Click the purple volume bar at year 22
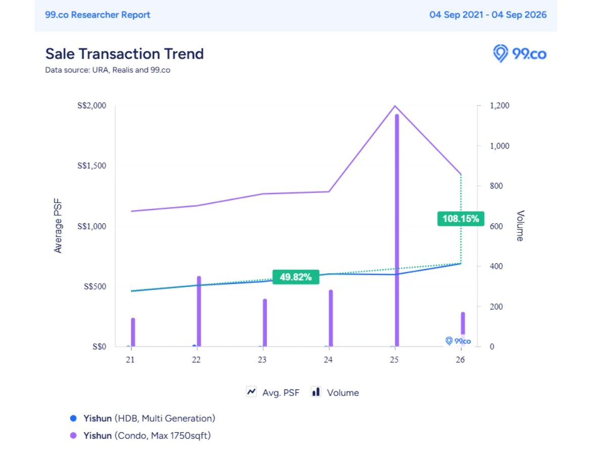The height and width of the screenshot is (450, 590). [199, 311]
